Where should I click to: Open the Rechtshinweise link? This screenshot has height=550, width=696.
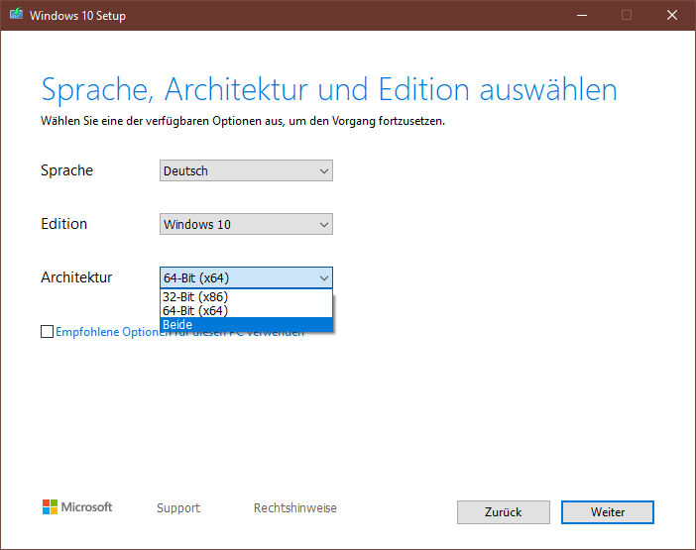click(295, 507)
